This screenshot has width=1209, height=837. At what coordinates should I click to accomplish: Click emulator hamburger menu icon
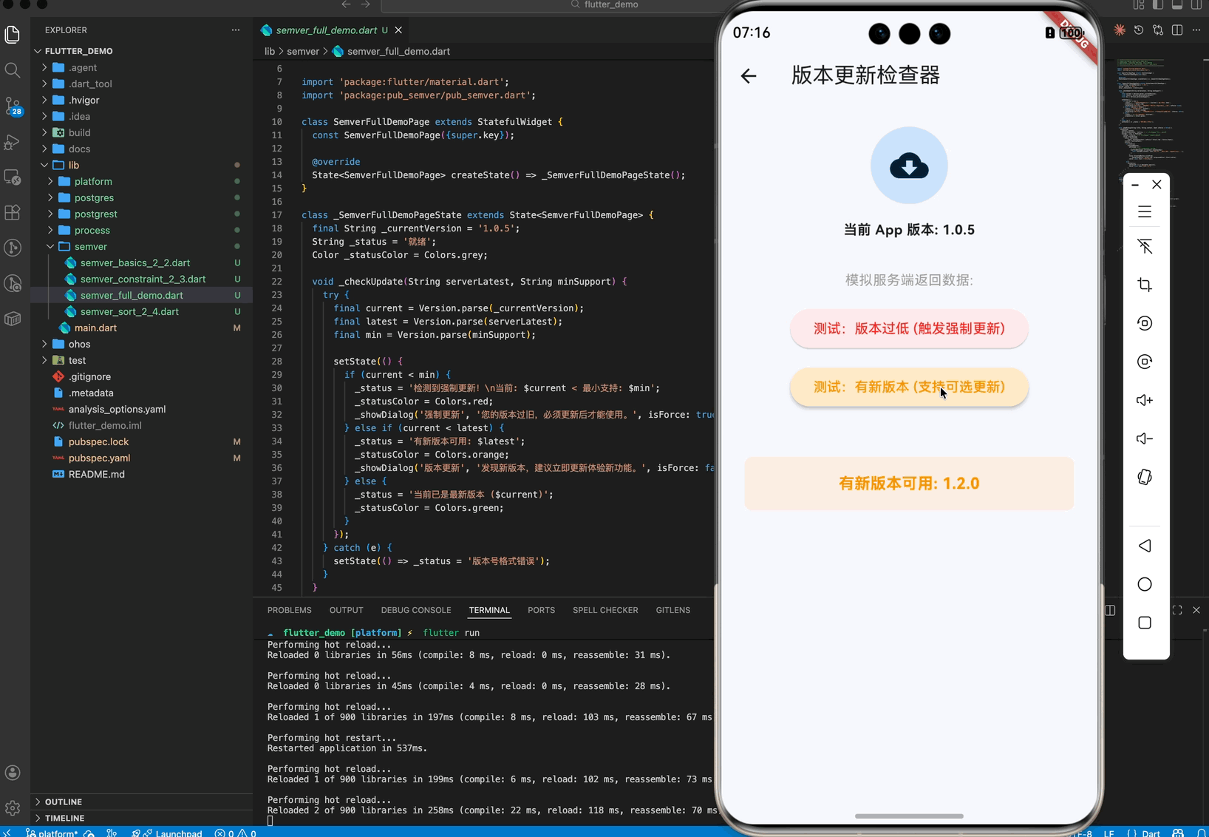[x=1145, y=212]
